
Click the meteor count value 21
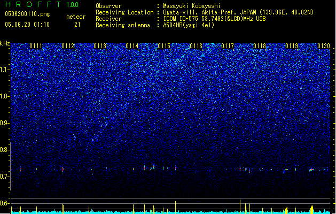(x=77, y=25)
